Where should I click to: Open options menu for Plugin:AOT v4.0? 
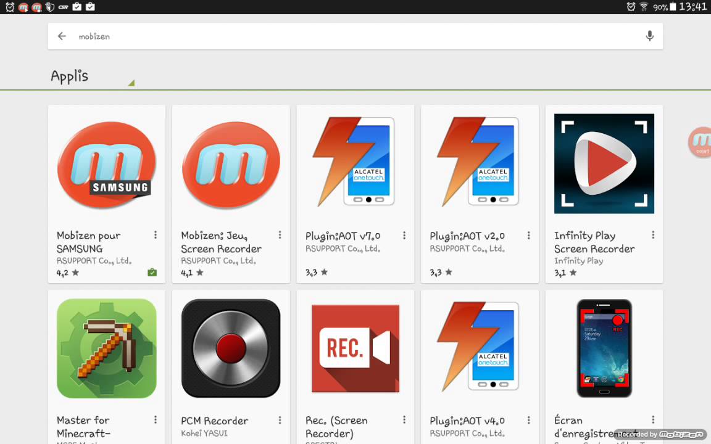529,420
